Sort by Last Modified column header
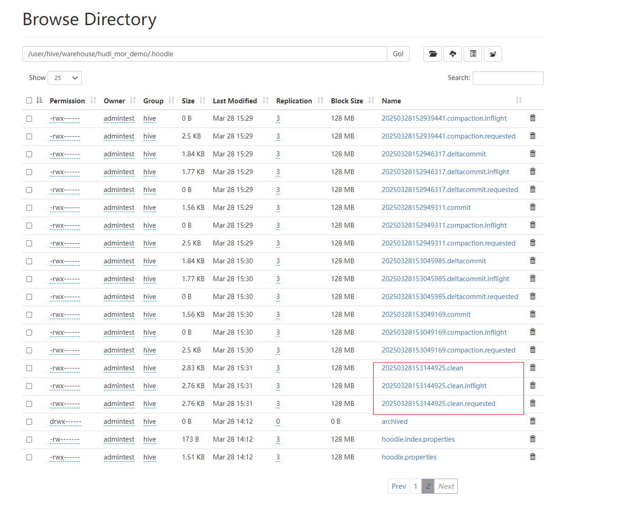The height and width of the screenshot is (507, 620). click(x=235, y=101)
